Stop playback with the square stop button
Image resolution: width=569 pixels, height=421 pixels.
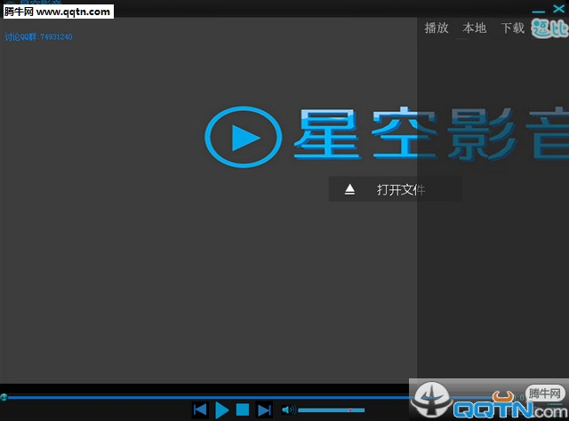tap(243, 410)
